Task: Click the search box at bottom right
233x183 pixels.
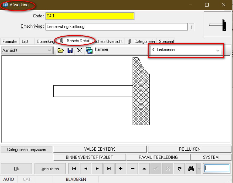Action: [x=217, y=169]
